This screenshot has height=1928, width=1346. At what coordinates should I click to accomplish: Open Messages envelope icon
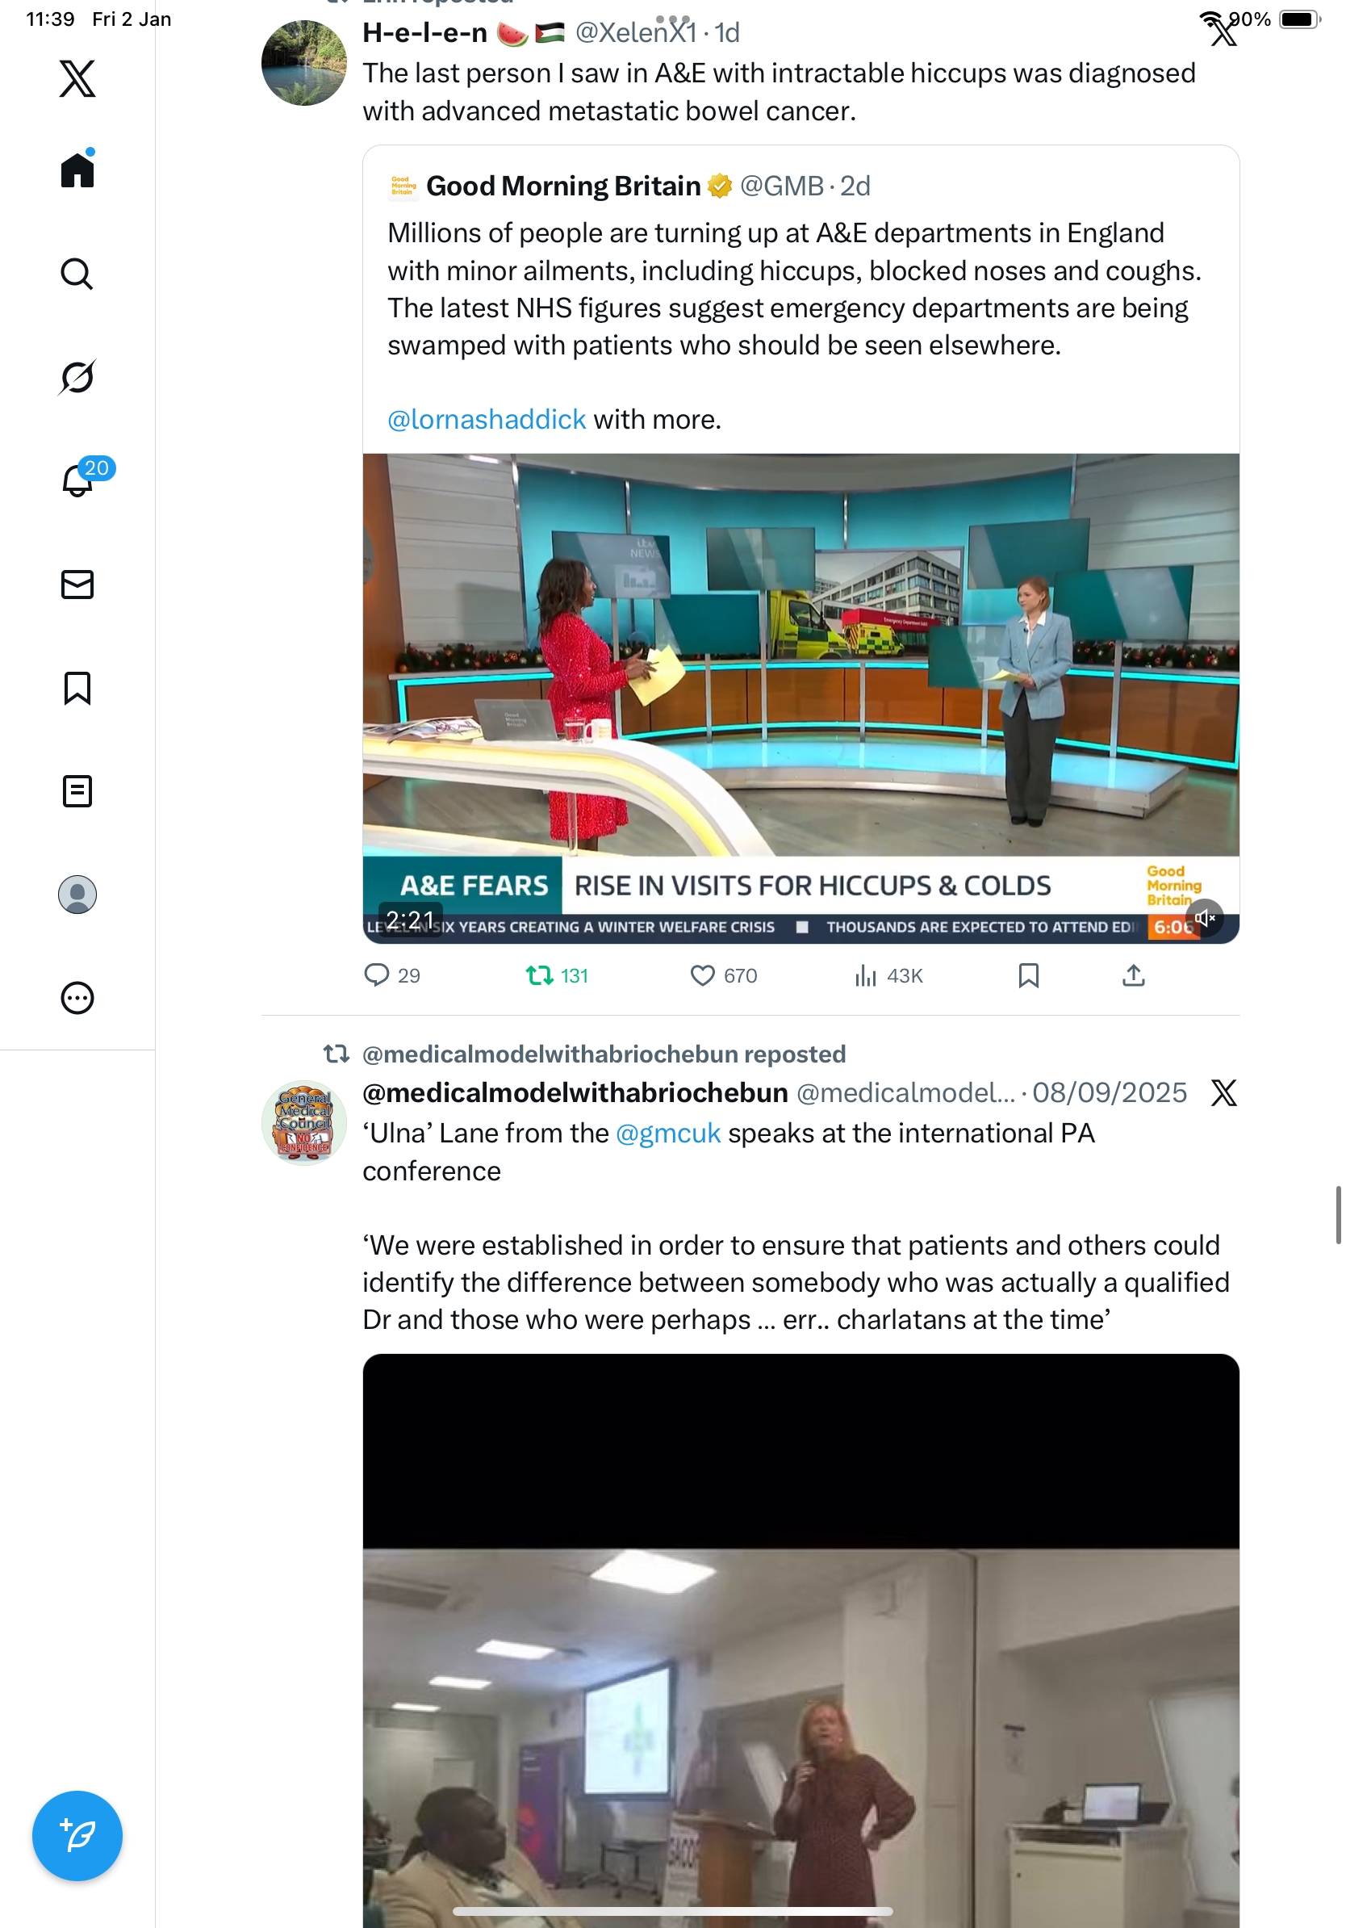point(77,585)
